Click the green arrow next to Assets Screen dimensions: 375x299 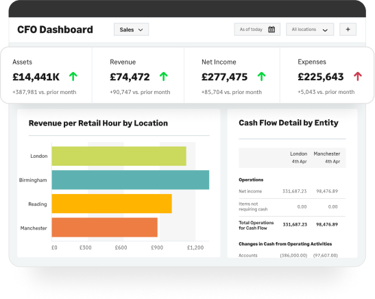click(x=73, y=77)
